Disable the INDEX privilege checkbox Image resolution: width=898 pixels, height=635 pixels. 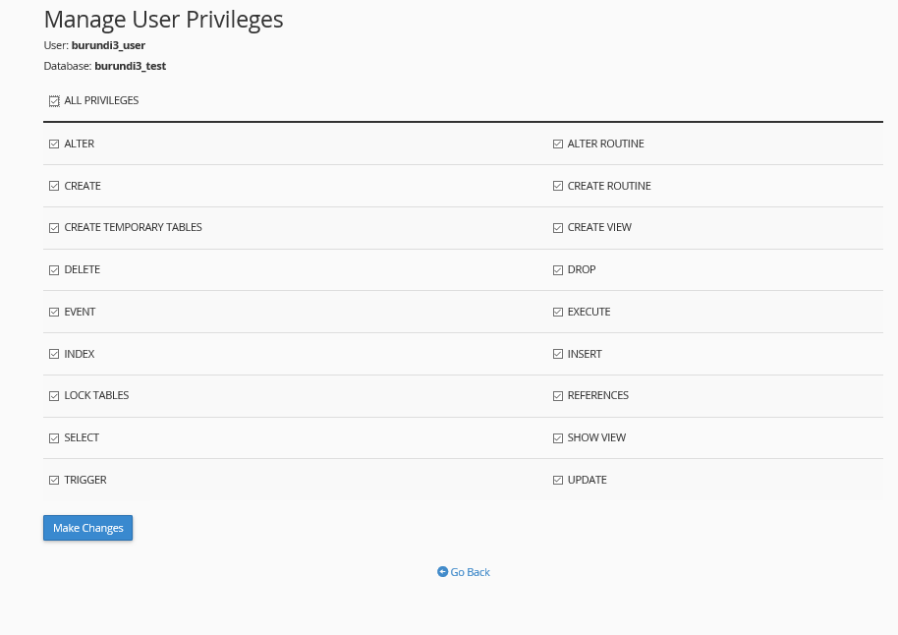click(54, 354)
